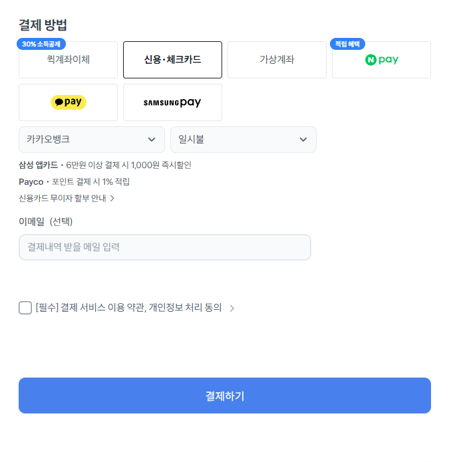453x462 pixels.
Task: Click the 30% 소득공제 badge
Action: pos(41,44)
